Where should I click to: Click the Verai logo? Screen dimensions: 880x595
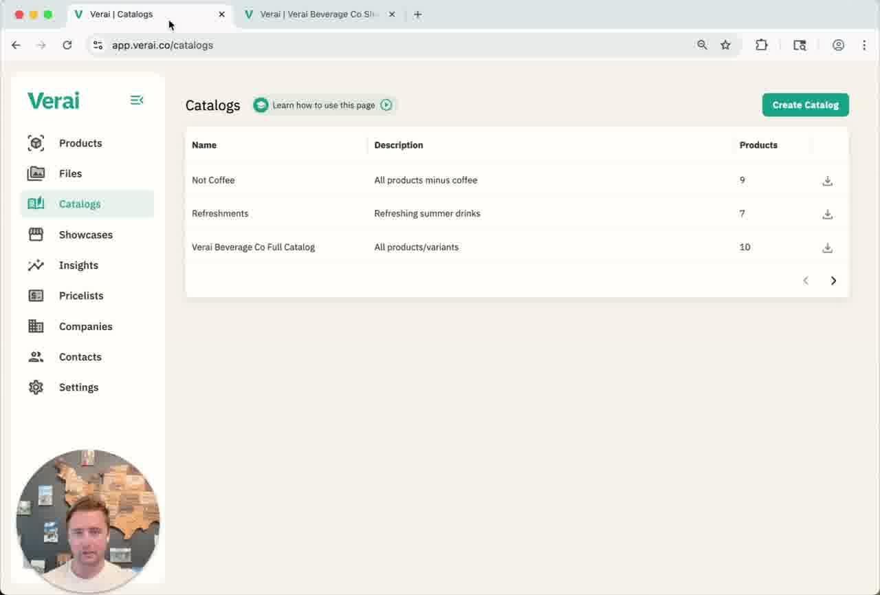point(54,100)
